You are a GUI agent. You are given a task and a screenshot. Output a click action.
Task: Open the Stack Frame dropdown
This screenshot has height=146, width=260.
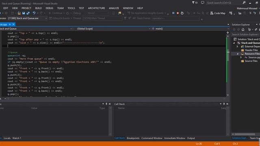point(175,18)
